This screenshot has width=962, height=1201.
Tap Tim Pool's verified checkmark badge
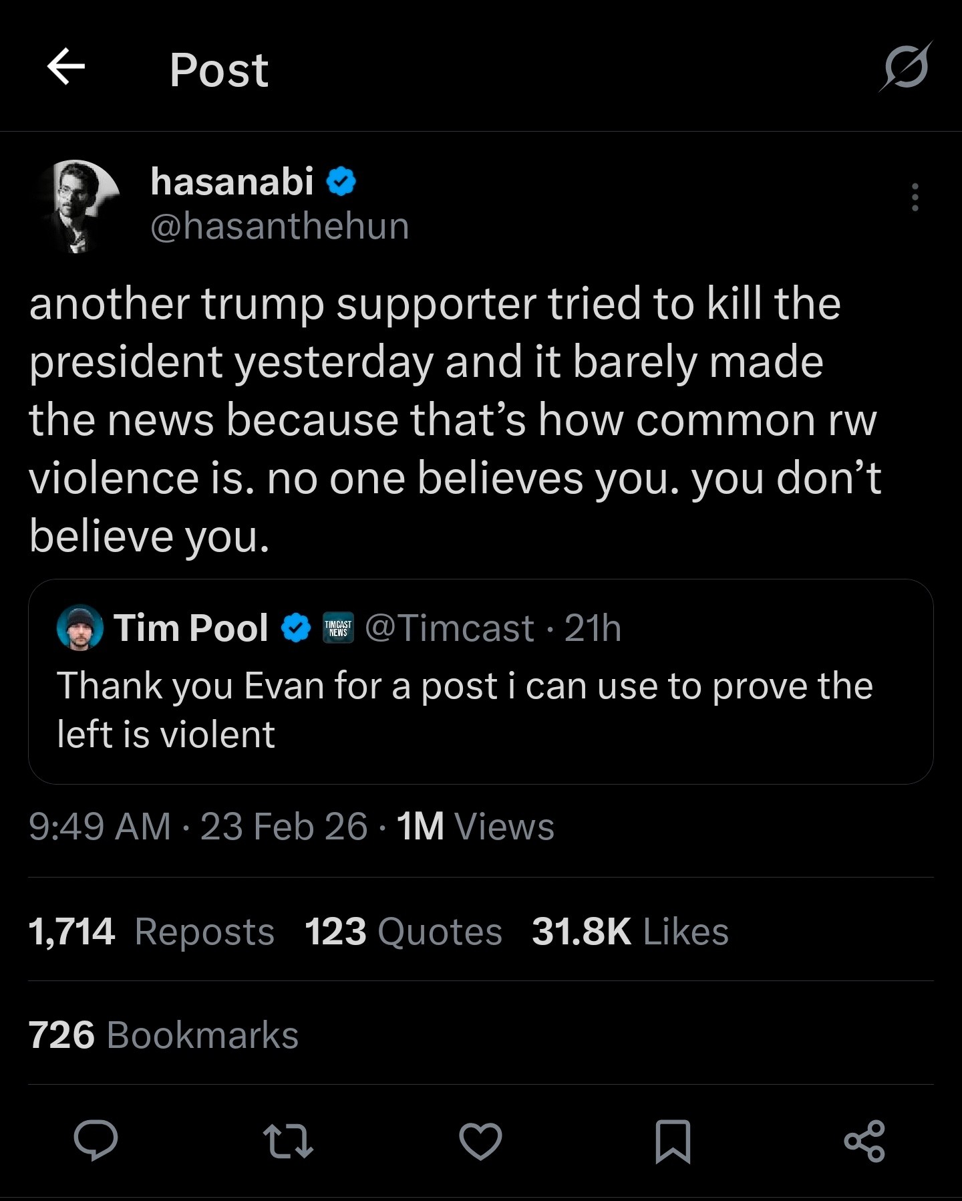pos(296,628)
